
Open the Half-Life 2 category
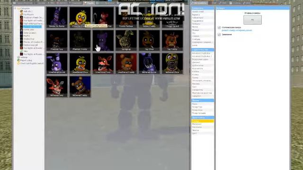tap(28, 11)
